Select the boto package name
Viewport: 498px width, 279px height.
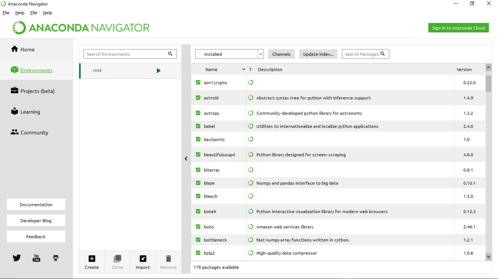pos(209,227)
